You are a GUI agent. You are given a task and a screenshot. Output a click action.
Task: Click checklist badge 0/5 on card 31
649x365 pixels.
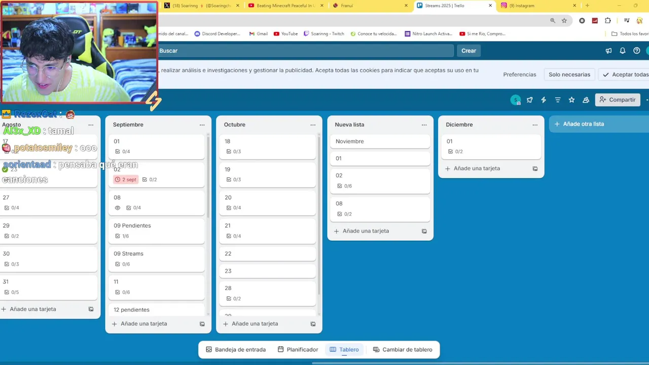(11, 293)
